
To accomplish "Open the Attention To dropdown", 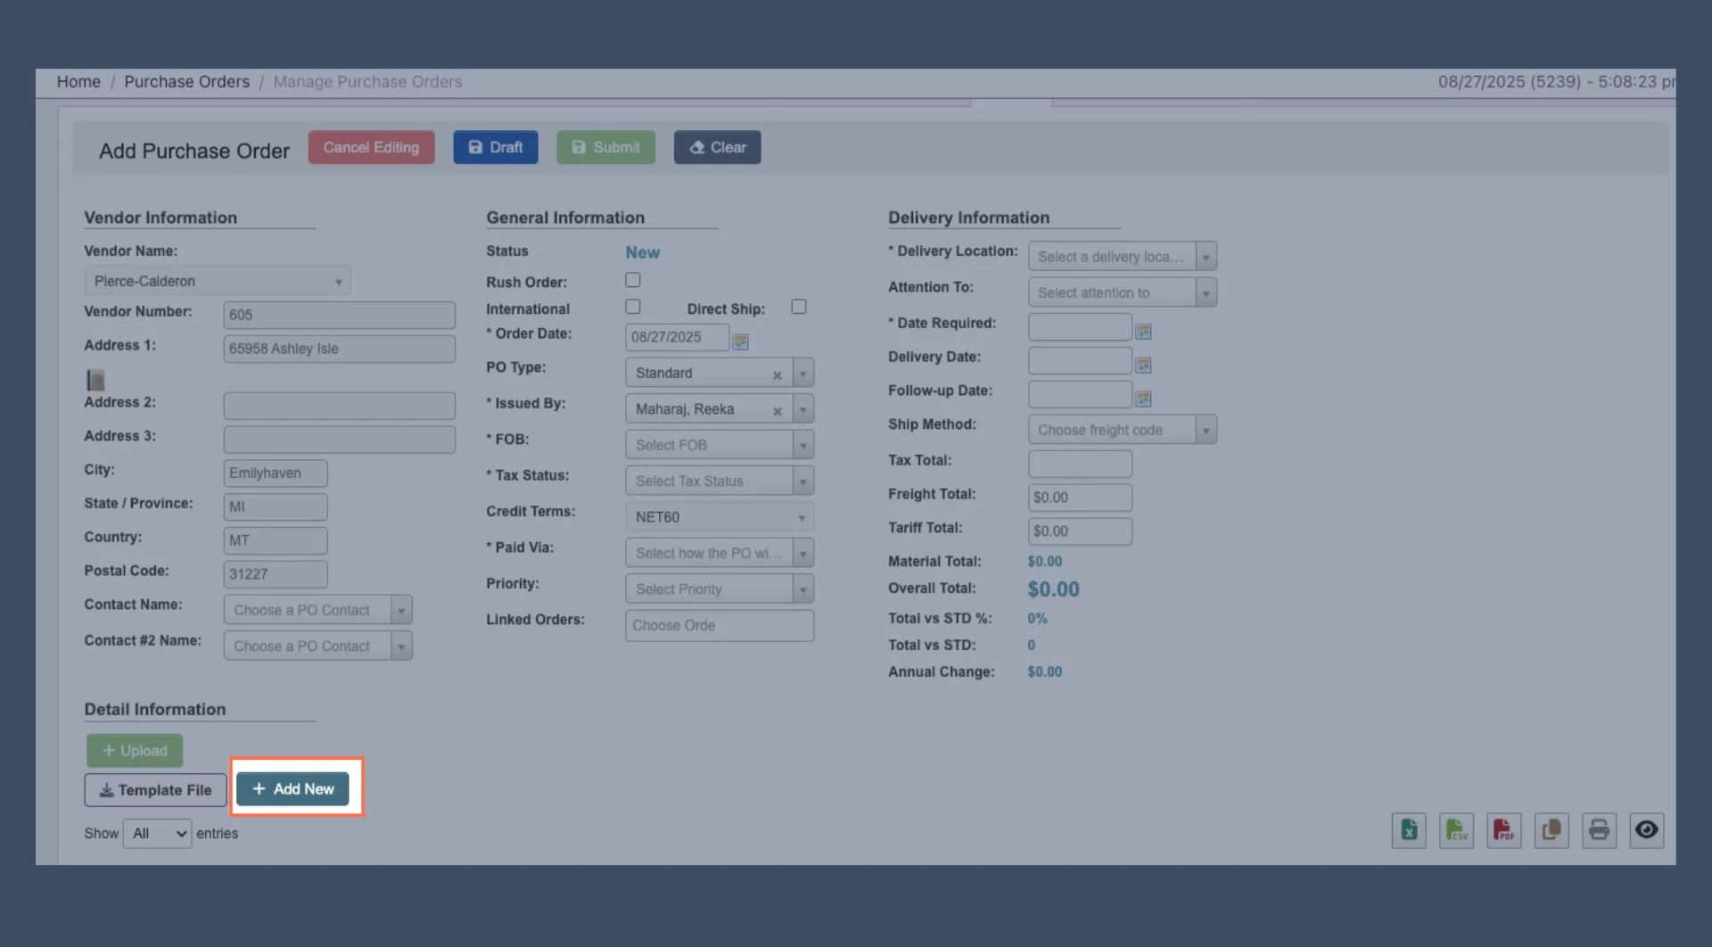I will [x=1123, y=292].
